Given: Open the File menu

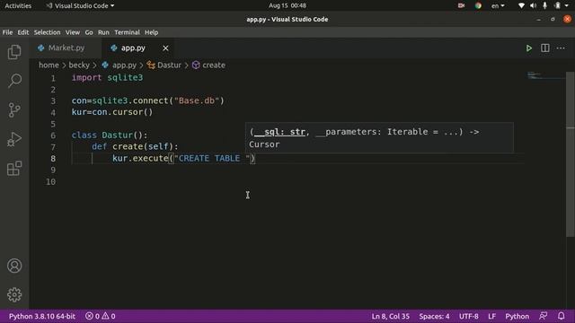Looking at the screenshot, I should click(x=7, y=32).
